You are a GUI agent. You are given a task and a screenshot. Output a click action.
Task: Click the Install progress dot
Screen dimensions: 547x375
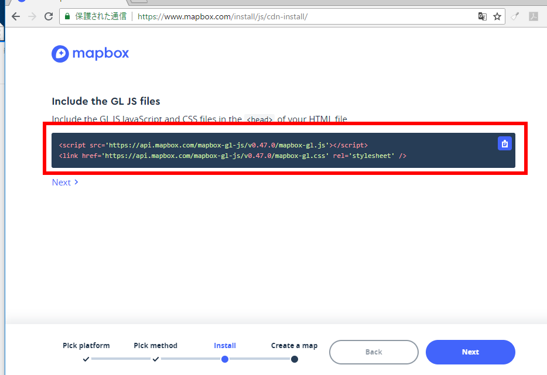(225, 359)
